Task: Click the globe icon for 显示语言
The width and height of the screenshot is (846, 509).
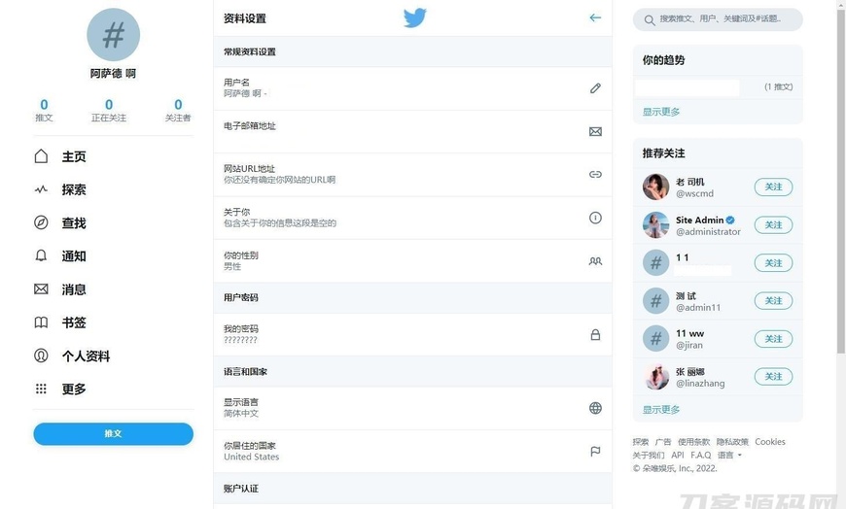Action: click(595, 408)
